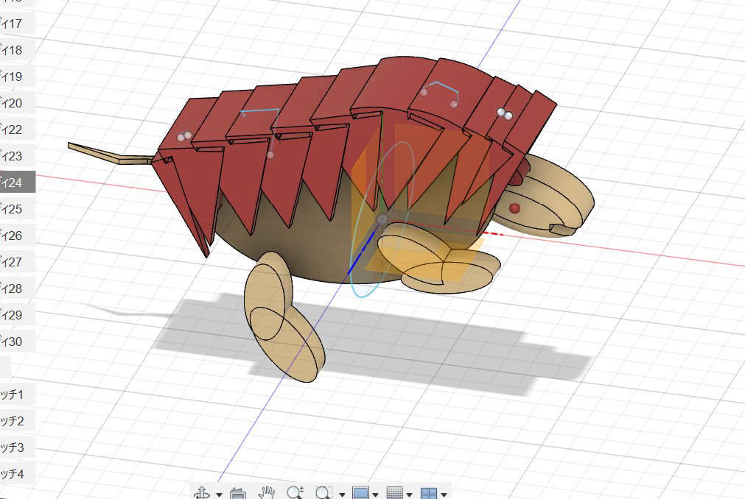This screenshot has width=745, height=499.
Task: Click the Look At camera icon
Action: [x=237, y=493]
